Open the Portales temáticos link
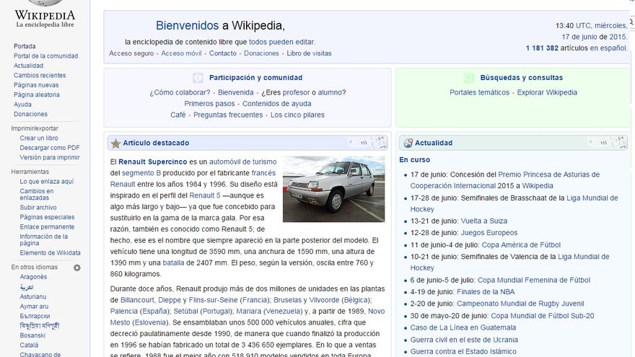 (x=479, y=92)
